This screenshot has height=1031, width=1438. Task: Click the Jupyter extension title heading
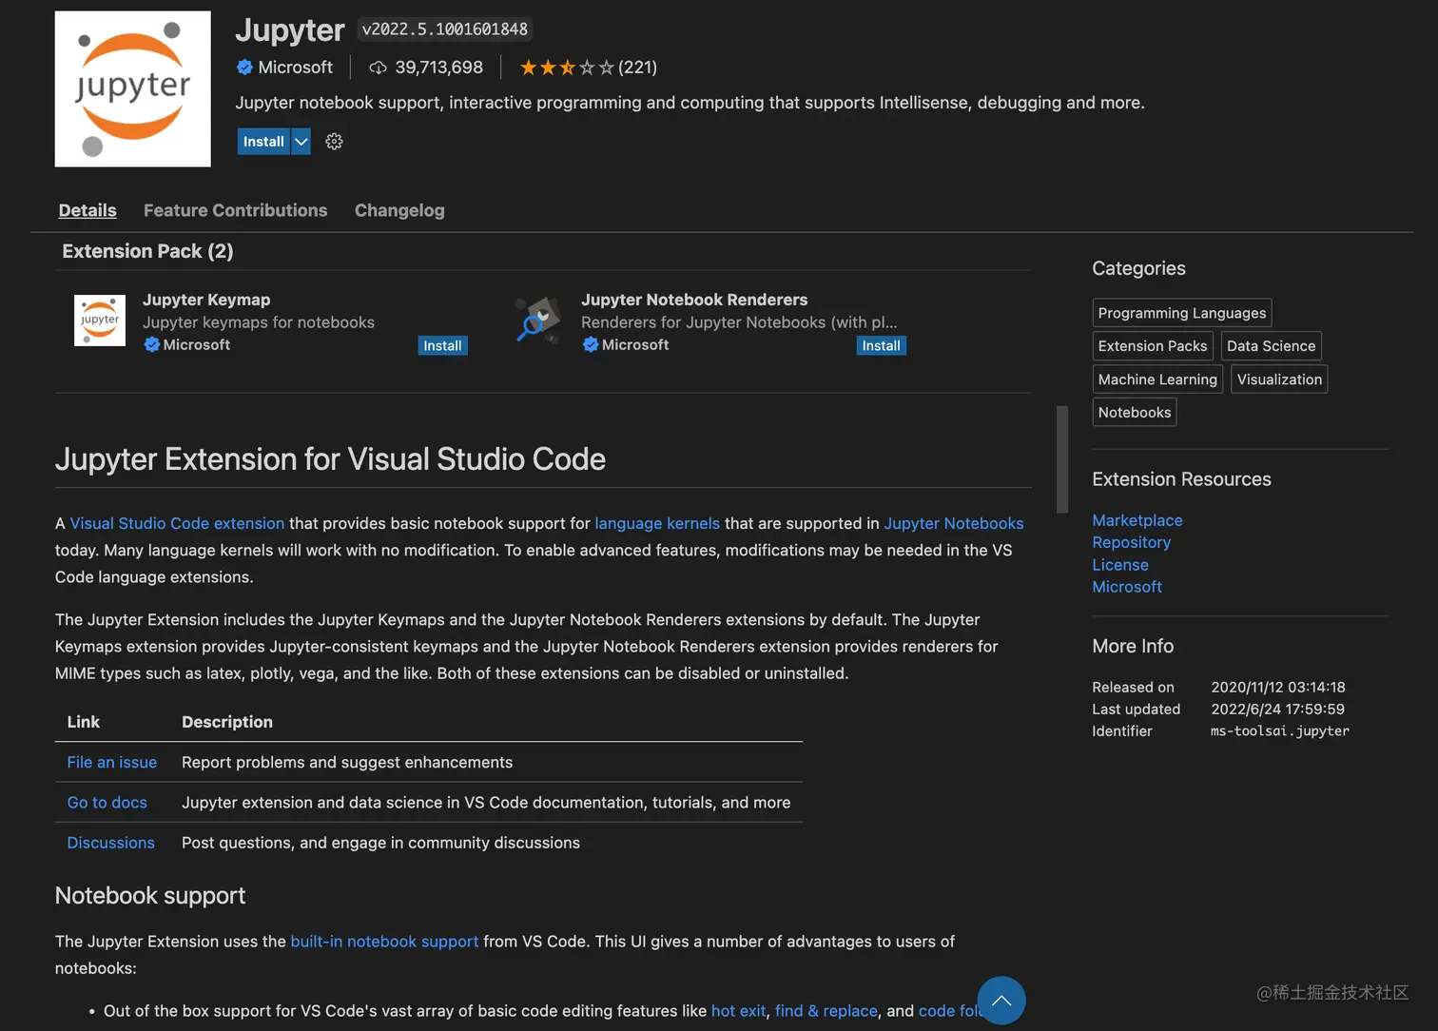(289, 30)
